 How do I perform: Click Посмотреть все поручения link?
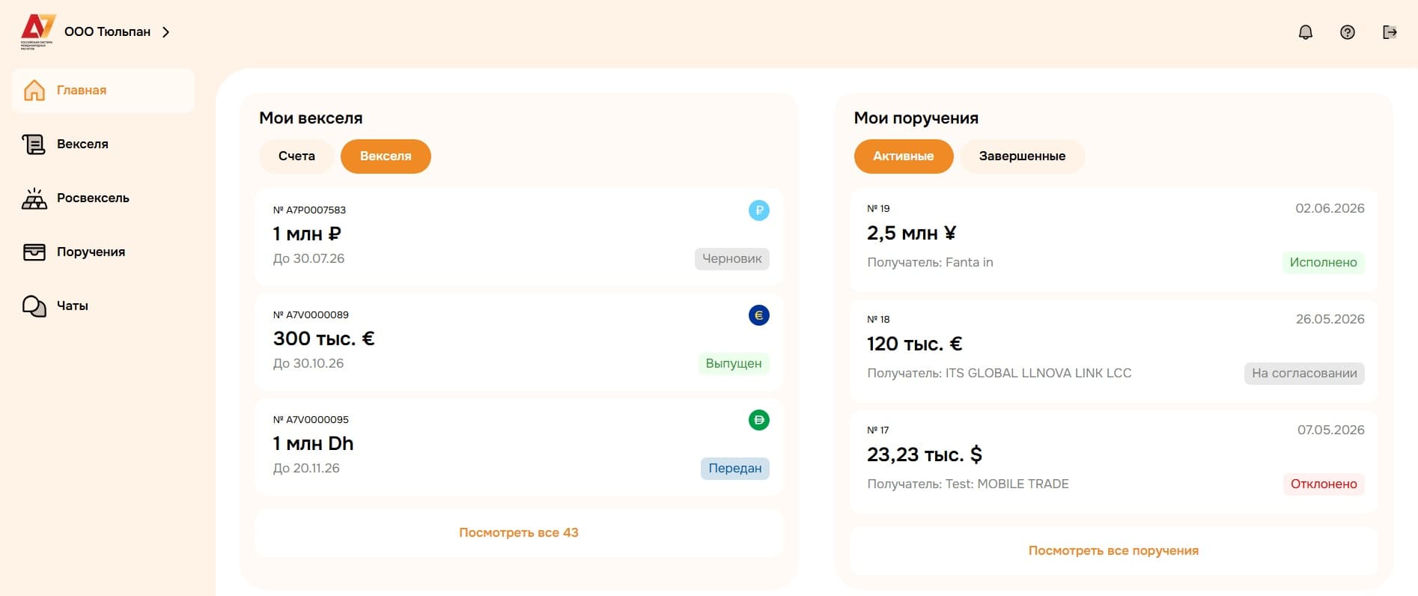point(1113,551)
